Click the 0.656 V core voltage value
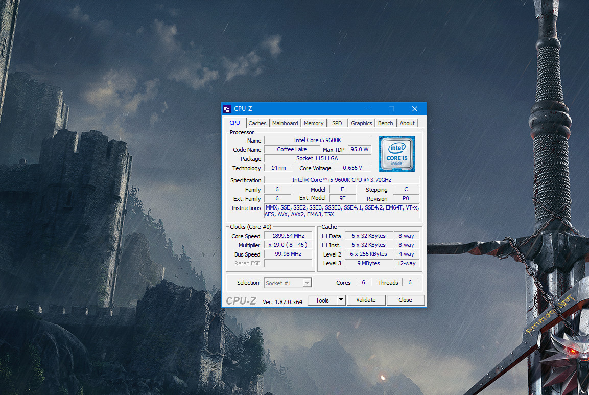Viewport: 589px width, 395px height. [x=352, y=168]
